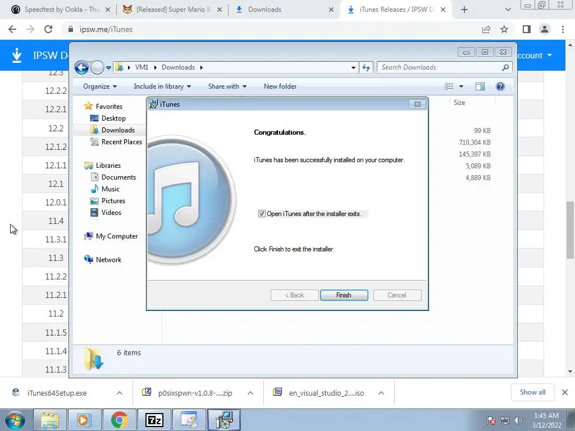Select Desktop in the navigation pane
The image size is (575, 431).
tap(113, 118)
